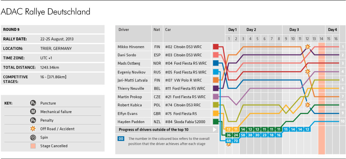Click stage number 16 header
The height and width of the screenshot is (159, 346).
[x=336, y=39]
